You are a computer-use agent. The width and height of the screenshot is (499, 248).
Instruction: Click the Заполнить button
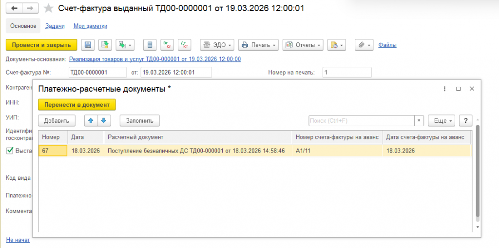140,121
